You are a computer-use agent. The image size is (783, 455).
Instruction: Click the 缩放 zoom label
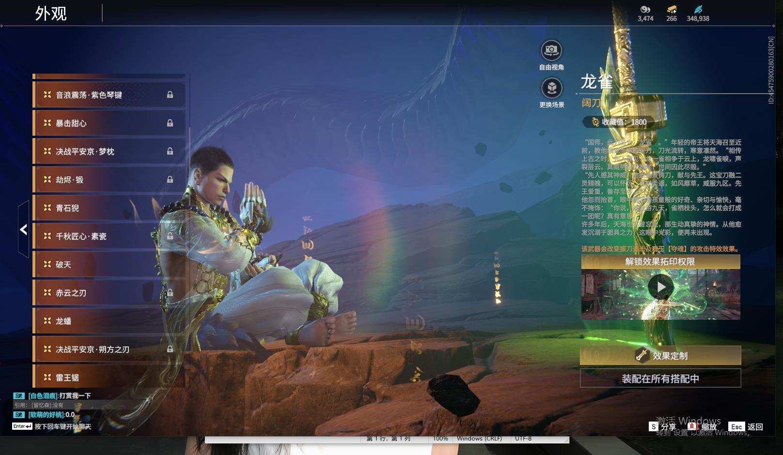click(709, 427)
